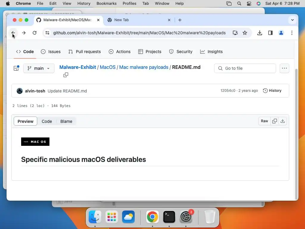Switch to Preview view

(x=26, y=121)
